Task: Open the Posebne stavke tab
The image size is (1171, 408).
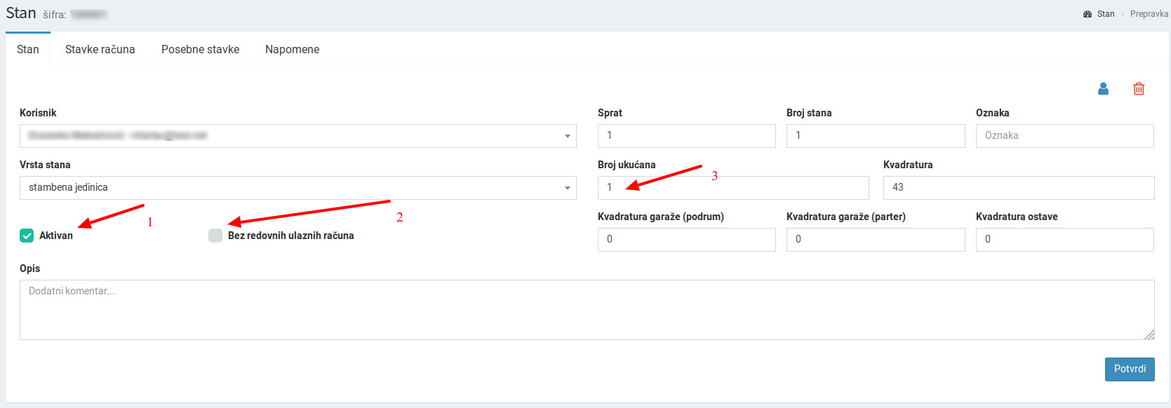Action: click(x=200, y=49)
